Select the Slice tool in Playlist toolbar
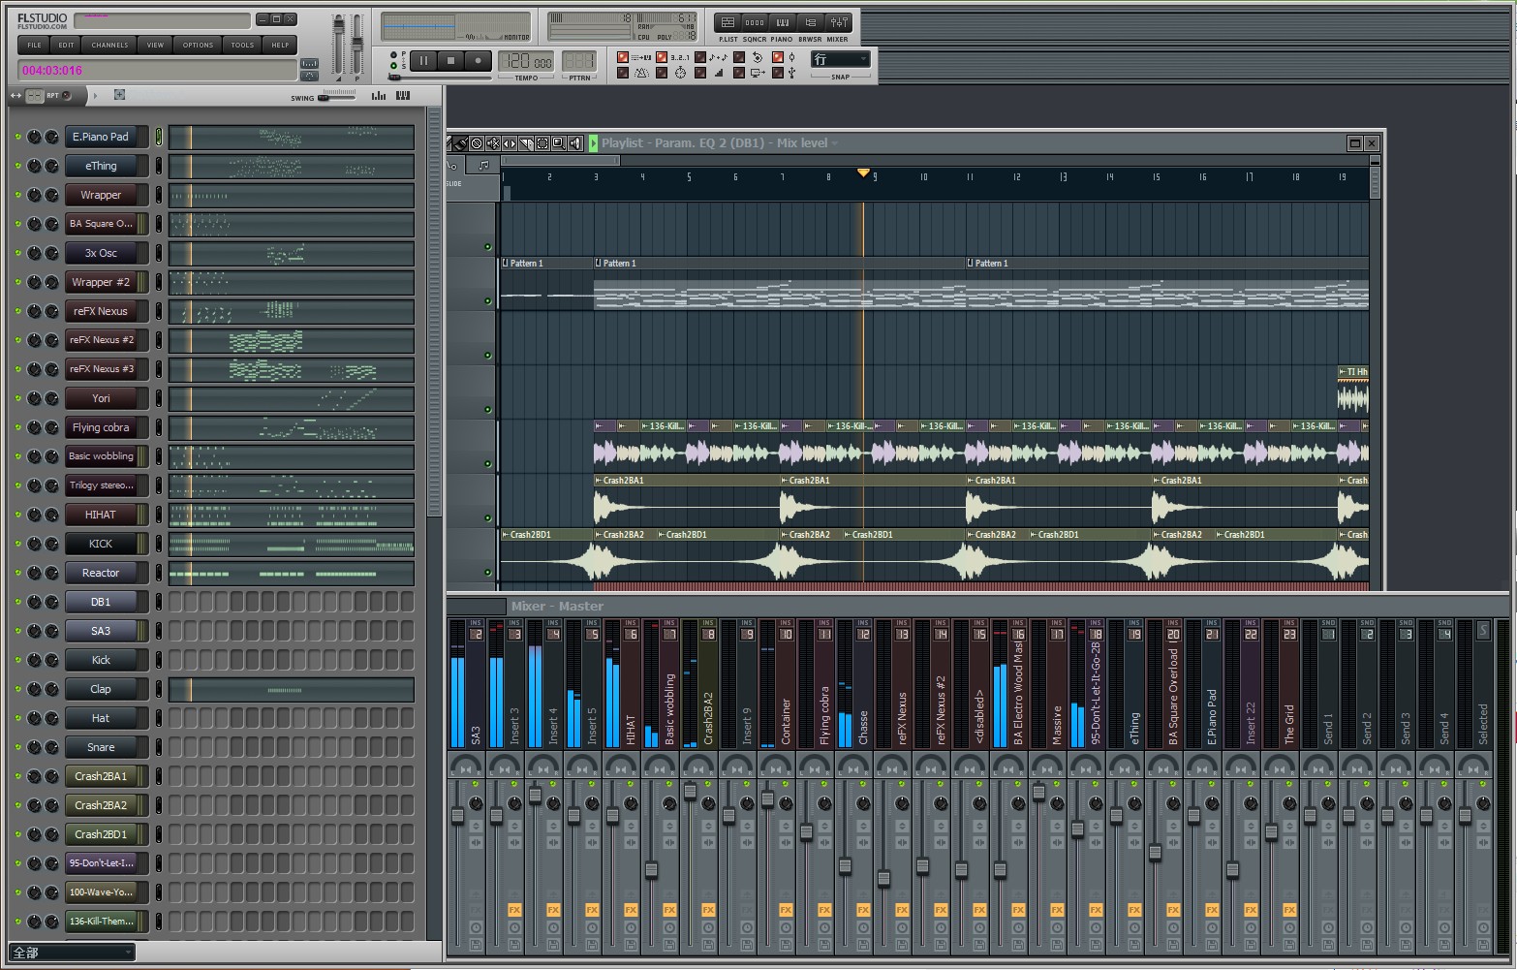This screenshot has height=970, width=1517. [x=526, y=143]
